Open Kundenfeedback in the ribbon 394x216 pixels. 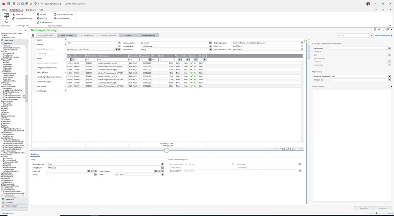62,19
